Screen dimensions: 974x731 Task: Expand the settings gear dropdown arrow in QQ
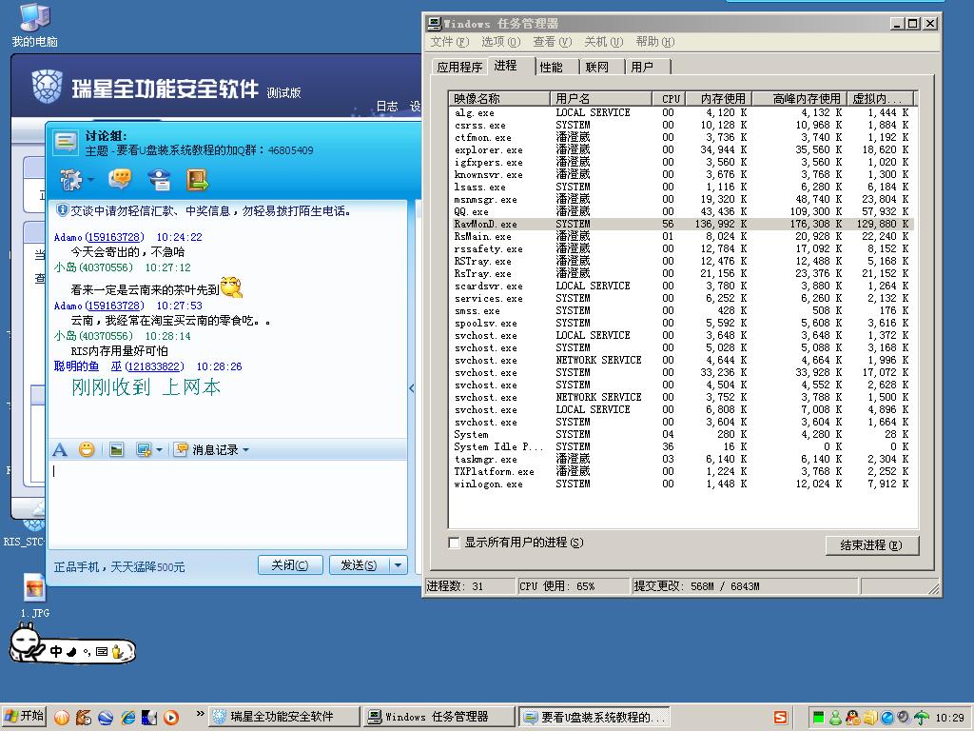click(90, 180)
